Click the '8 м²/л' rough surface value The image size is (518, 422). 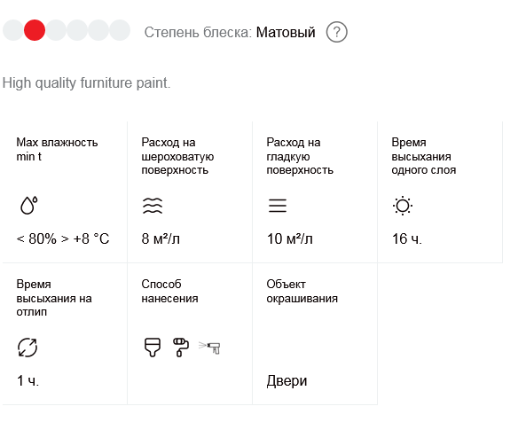[x=161, y=238]
